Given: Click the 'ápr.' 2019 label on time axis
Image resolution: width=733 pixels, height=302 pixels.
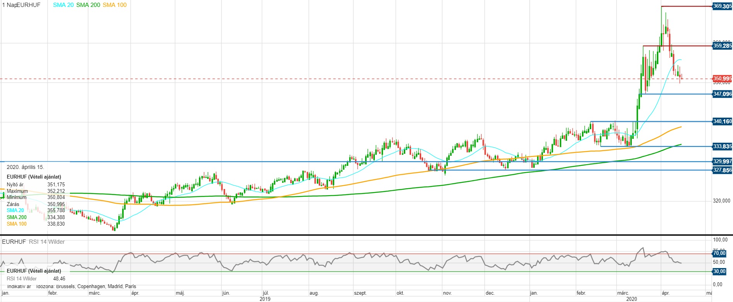Looking at the screenshot, I should [x=135, y=293].
